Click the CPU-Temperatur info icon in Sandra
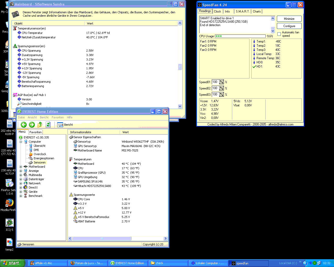 [19, 33]
